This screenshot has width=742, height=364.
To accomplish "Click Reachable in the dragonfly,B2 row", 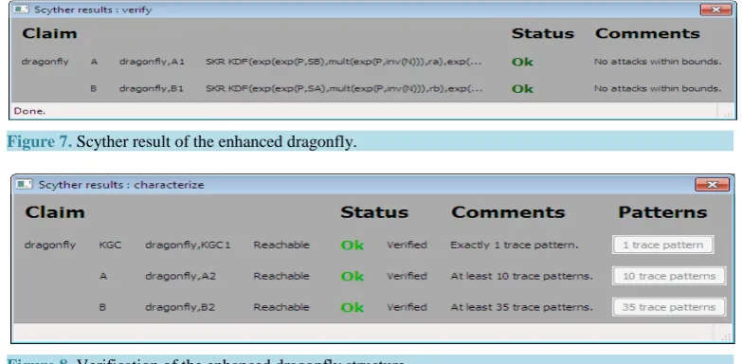I will click(x=281, y=307).
